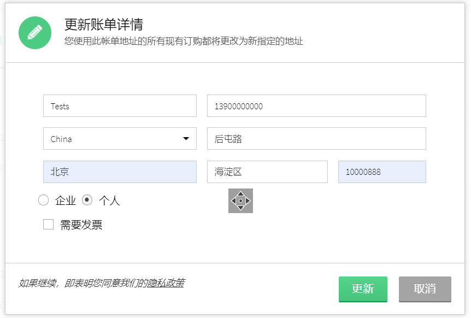Select the 个人 radio button

[87, 201]
